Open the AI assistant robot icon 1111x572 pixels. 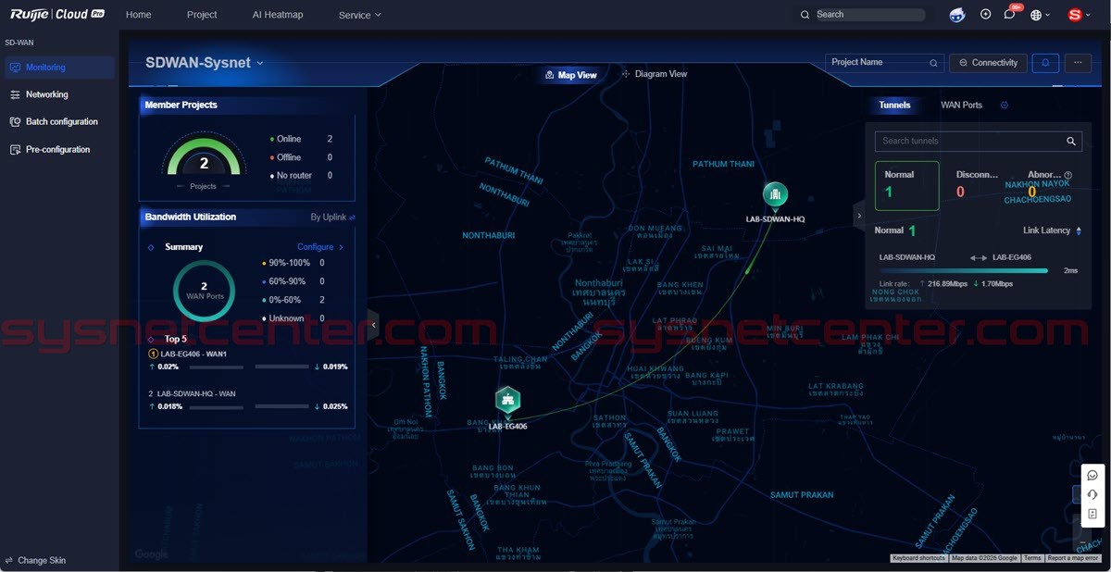[957, 15]
